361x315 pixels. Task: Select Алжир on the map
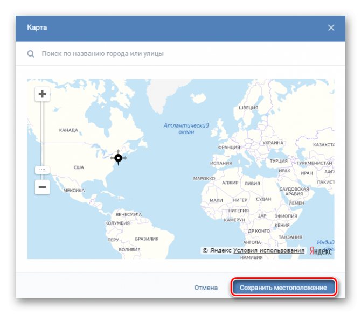click(x=230, y=183)
